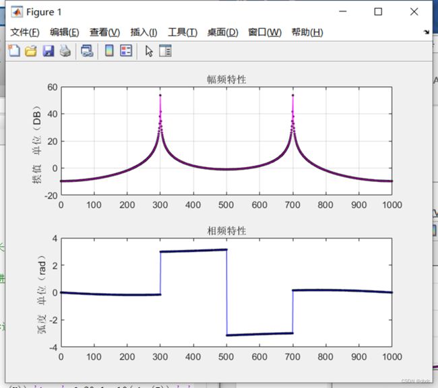This screenshot has height=388, width=438.
Task: Open the 查看(V) menu
Action: [x=104, y=32]
